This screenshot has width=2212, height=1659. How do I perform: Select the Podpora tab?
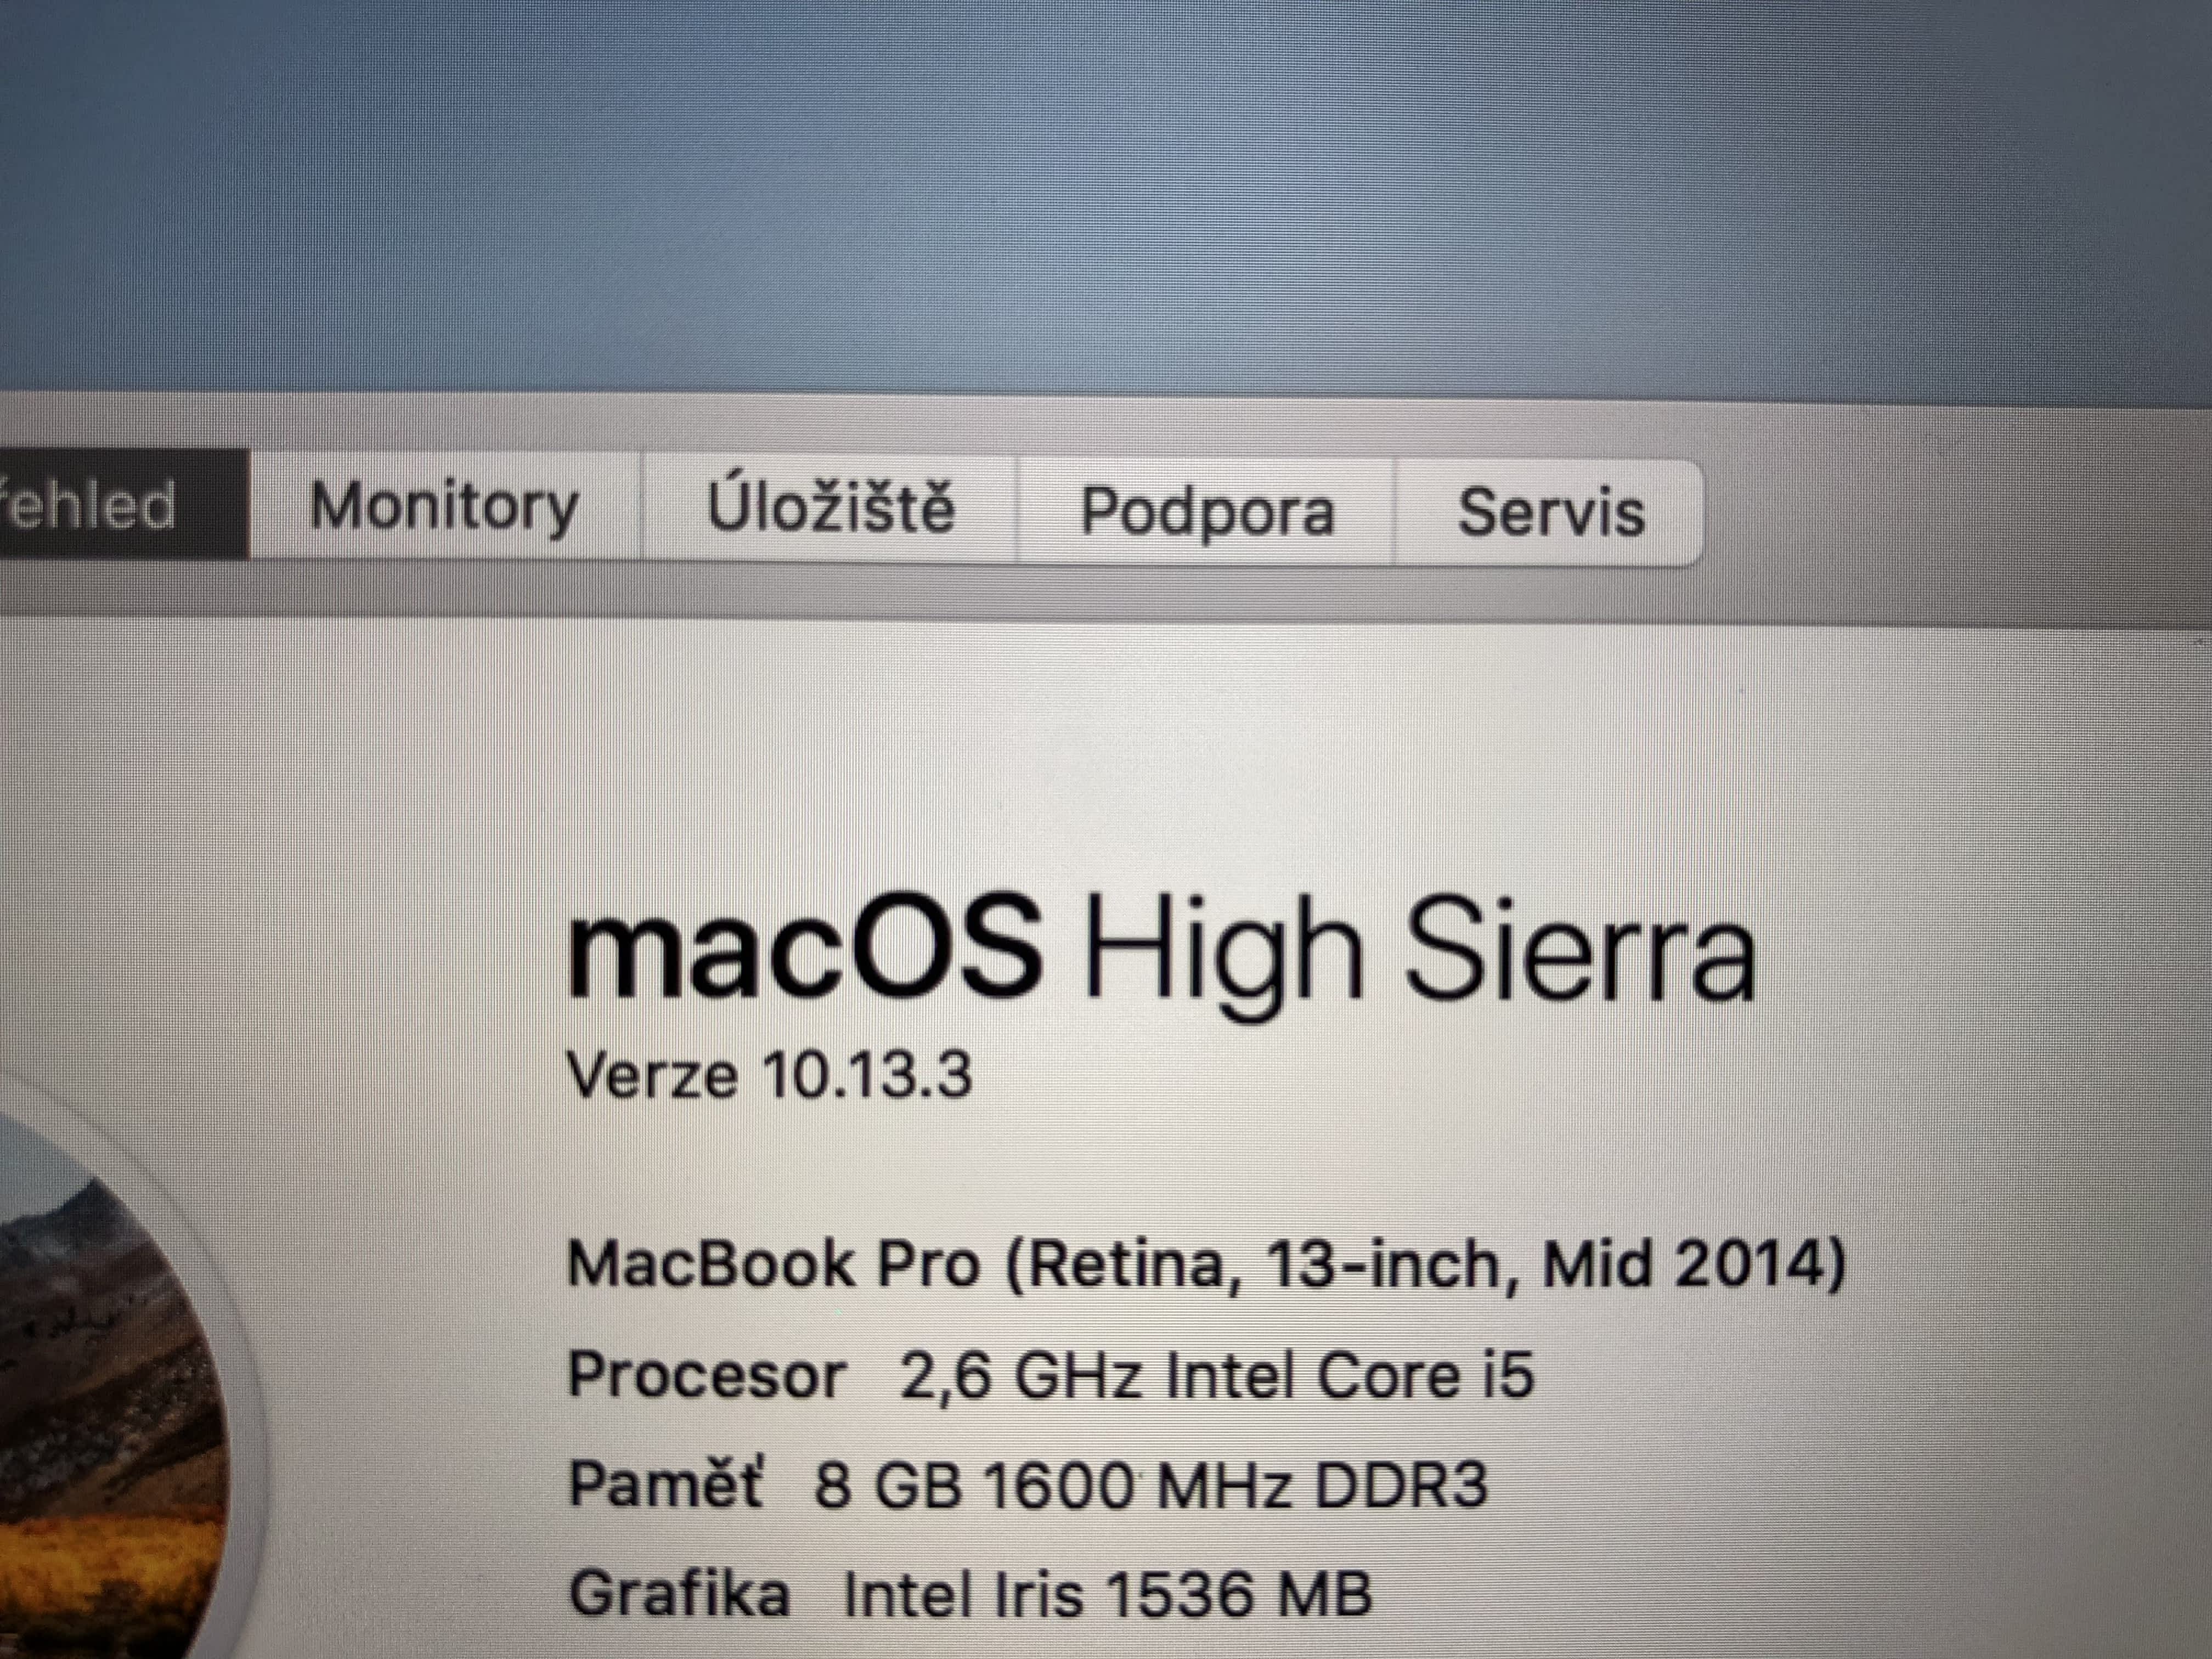pyautogui.click(x=1206, y=511)
